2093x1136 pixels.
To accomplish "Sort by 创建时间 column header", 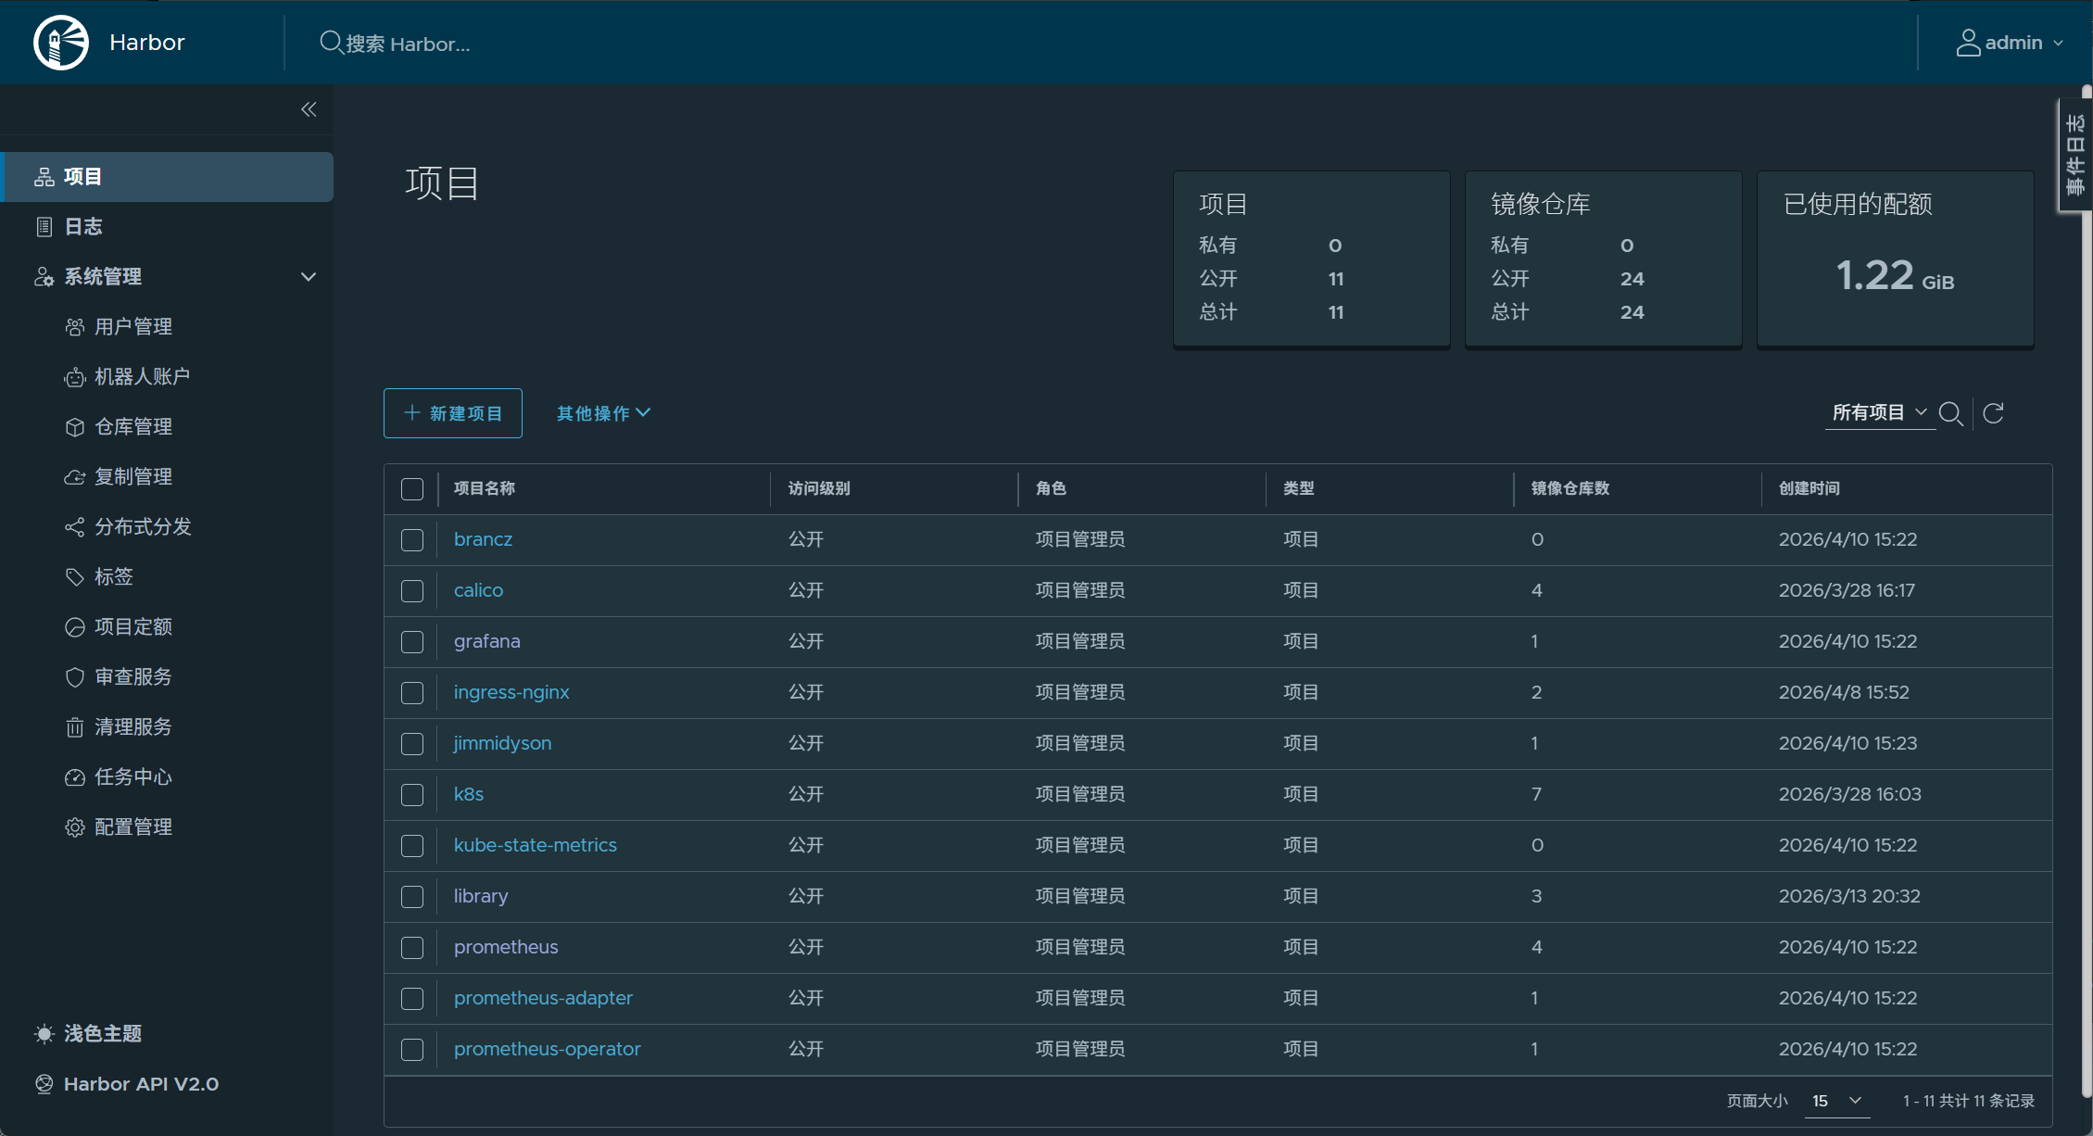I will 1809,488.
